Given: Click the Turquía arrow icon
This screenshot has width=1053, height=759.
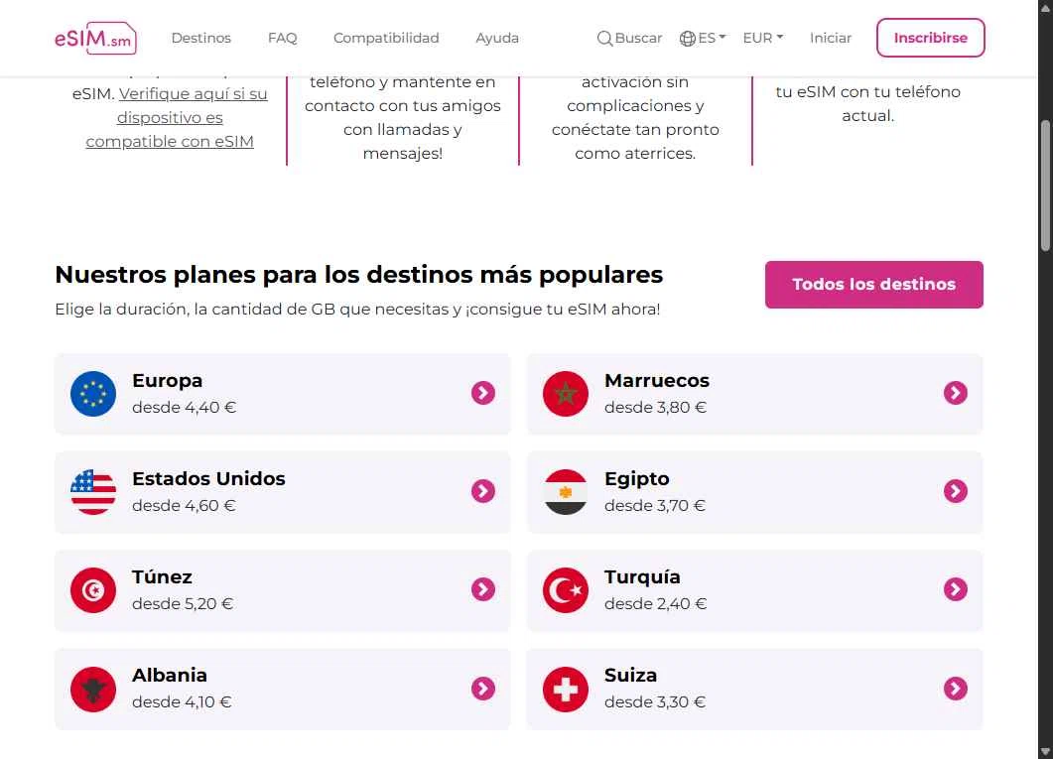Looking at the screenshot, I should [955, 590].
